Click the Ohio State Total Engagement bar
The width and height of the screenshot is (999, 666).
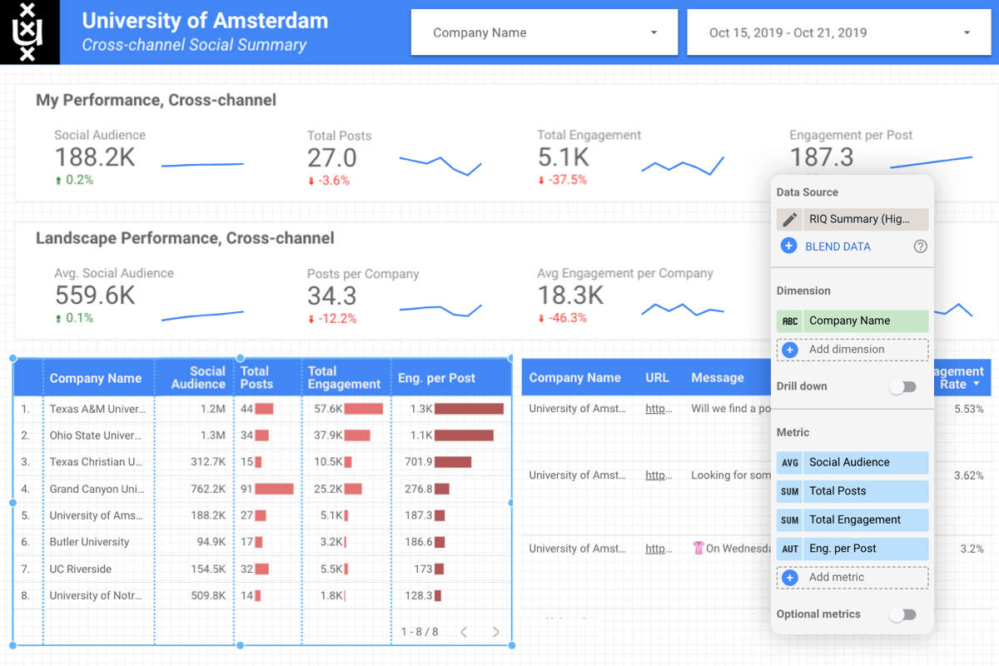357,435
